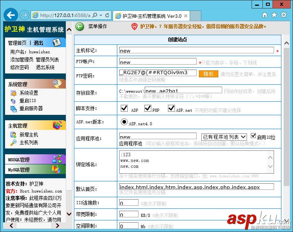The width and height of the screenshot is (293, 232).
Task: Click the 重启IIS icon
Action: (13, 101)
